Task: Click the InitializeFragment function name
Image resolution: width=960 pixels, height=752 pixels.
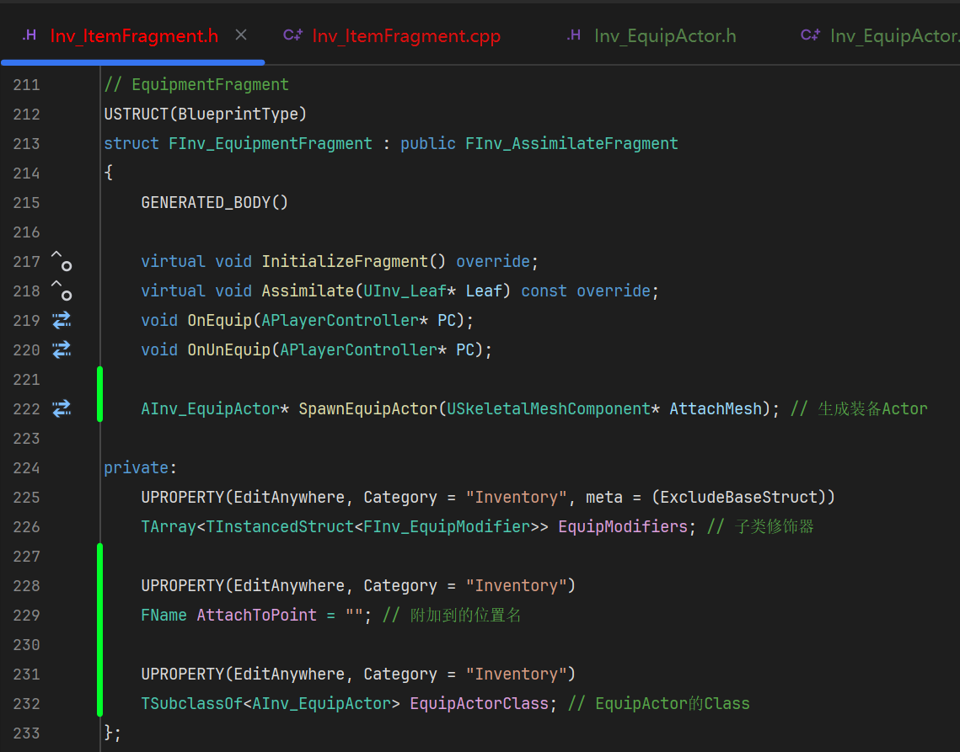Action: [346, 261]
